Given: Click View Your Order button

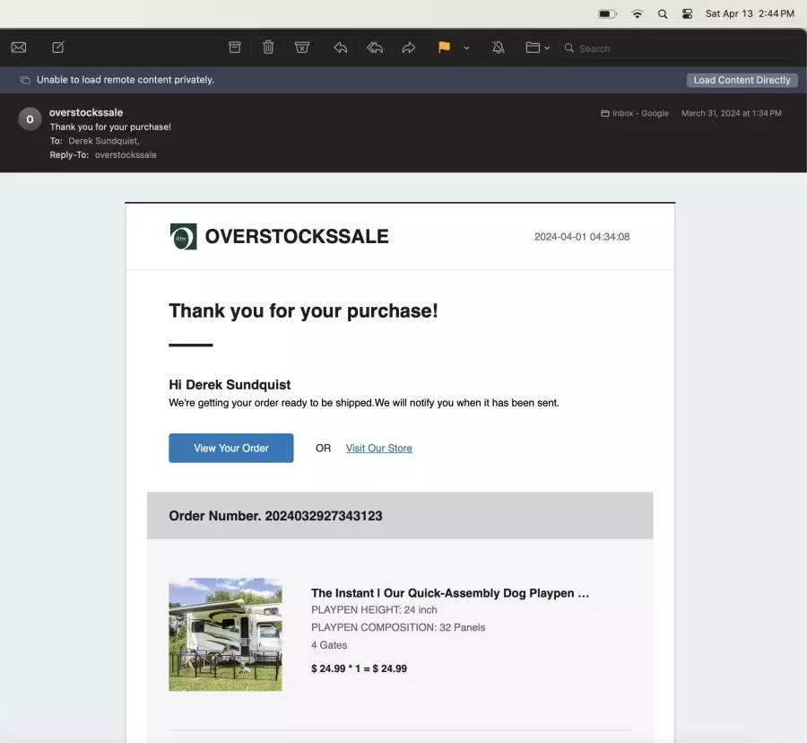Looking at the screenshot, I should click(231, 448).
